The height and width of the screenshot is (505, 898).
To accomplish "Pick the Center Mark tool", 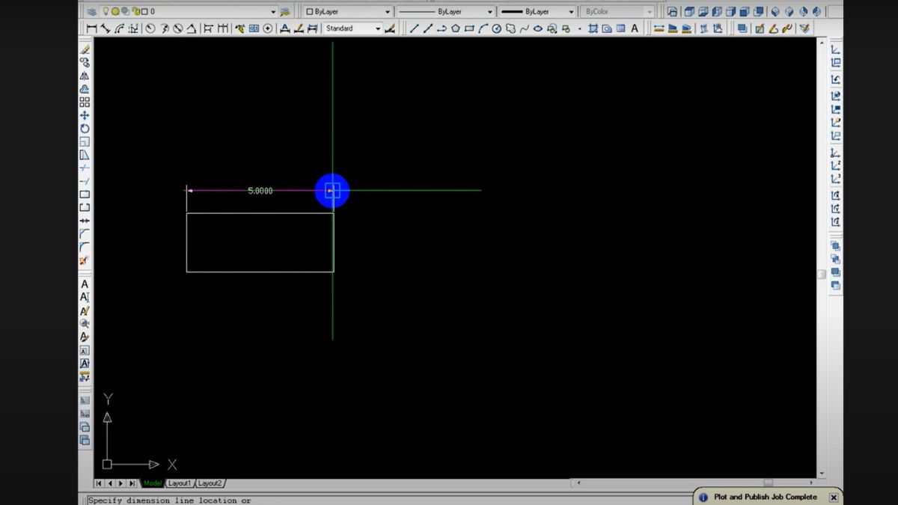I will (267, 28).
